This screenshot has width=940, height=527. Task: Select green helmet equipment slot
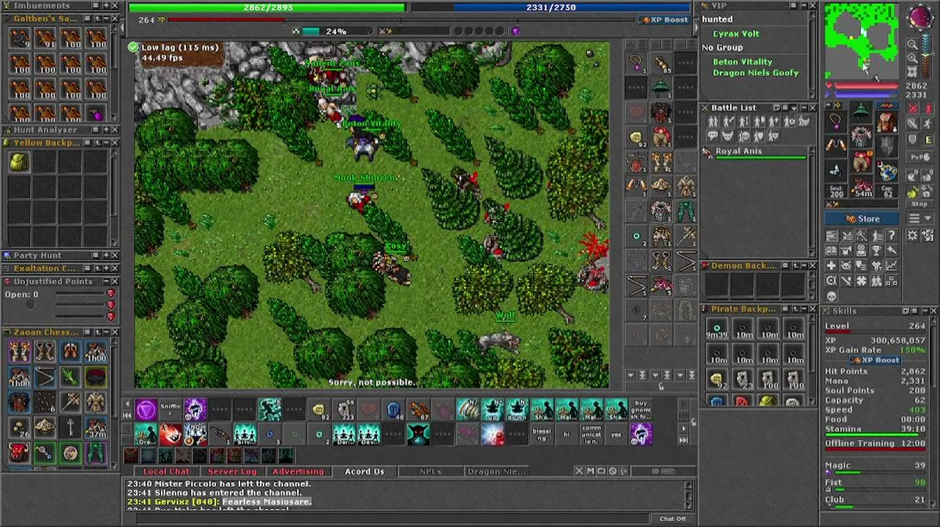pos(862,113)
